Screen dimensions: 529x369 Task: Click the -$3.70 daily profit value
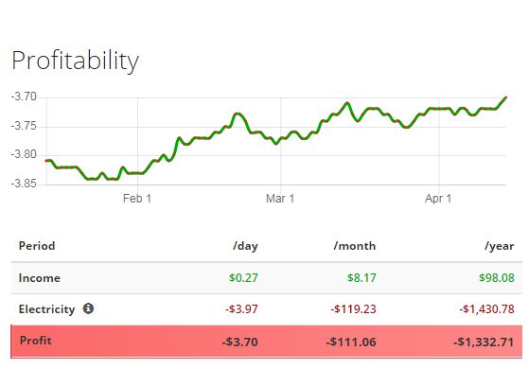(239, 342)
